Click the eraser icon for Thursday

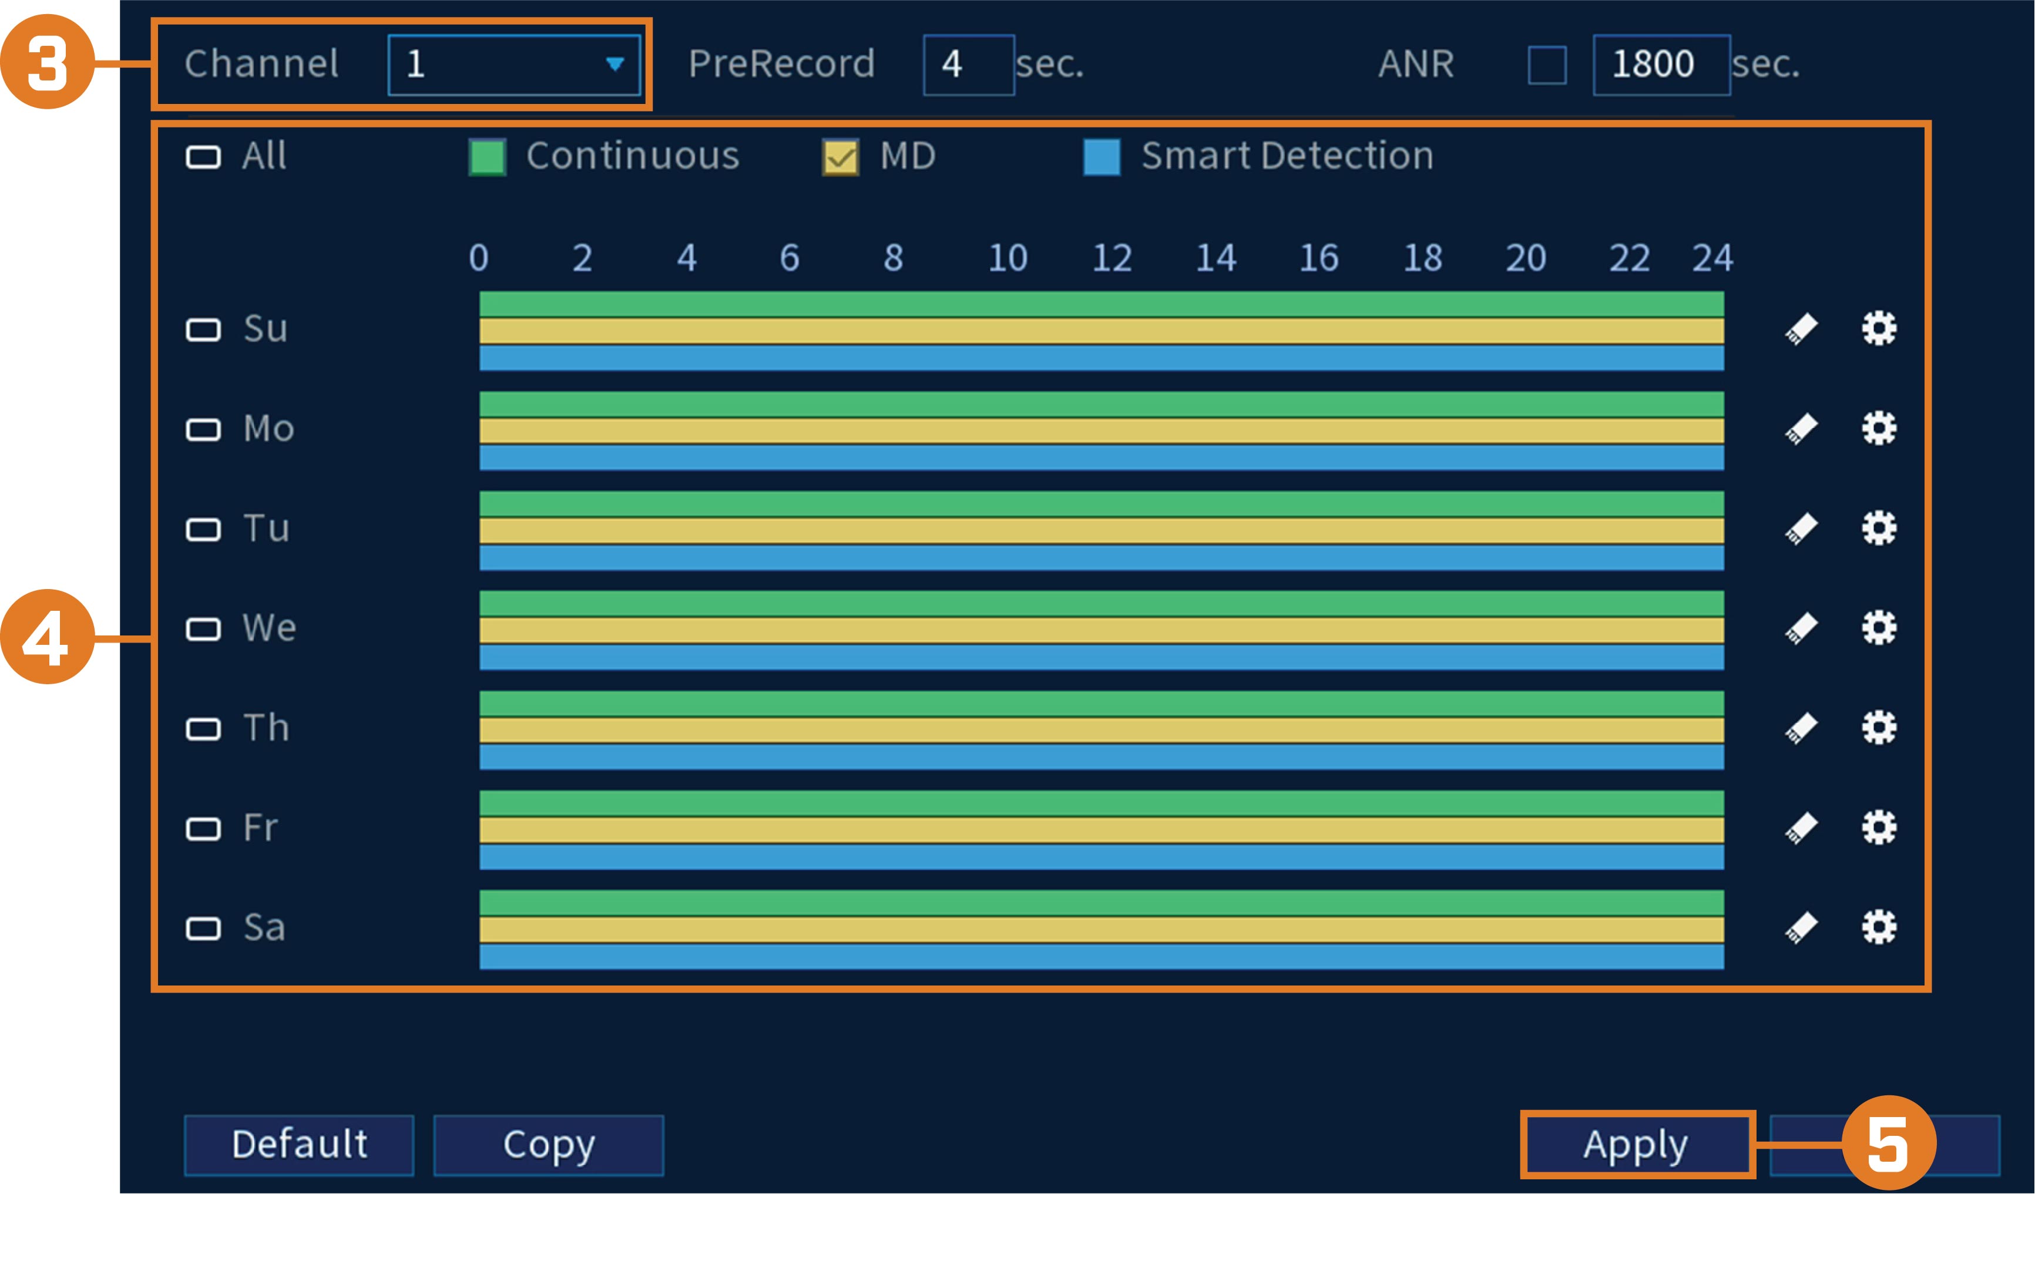click(1802, 728)
